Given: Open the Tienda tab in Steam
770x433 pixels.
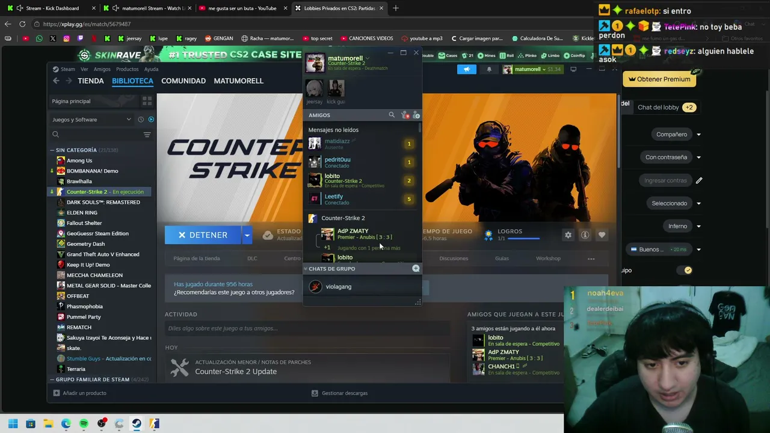Looking at the screenshot, I should pos(91,81).
